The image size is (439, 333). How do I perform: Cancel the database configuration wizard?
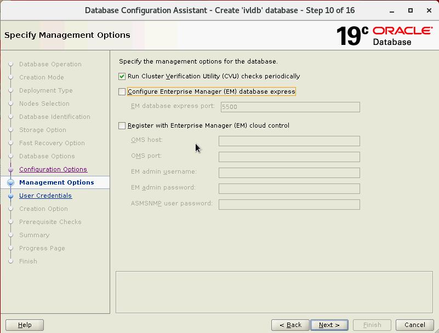click(414, 325)
